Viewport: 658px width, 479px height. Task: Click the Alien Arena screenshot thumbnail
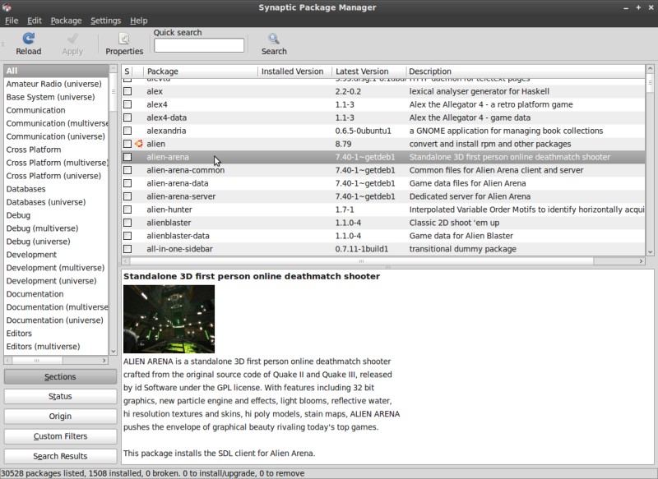(169, 319)
